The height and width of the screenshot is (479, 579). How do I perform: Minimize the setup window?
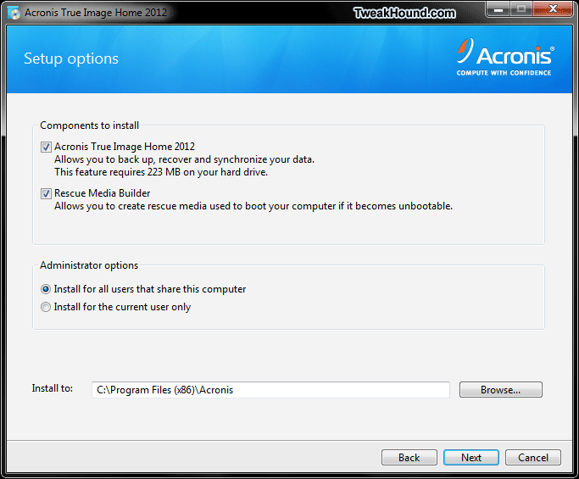498,9
